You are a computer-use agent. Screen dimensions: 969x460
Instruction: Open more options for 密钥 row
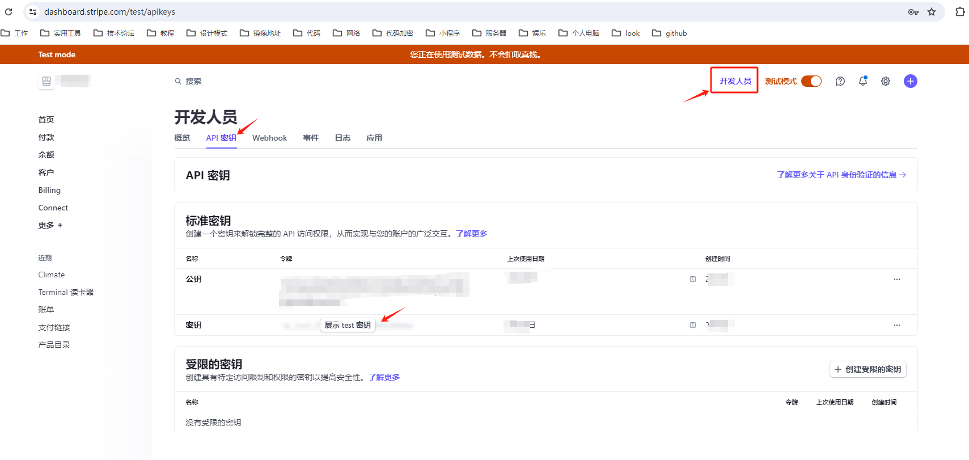897,325
